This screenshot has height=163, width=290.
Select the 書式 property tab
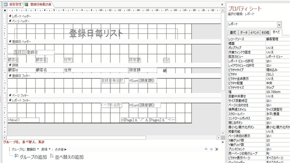point(233,33)
